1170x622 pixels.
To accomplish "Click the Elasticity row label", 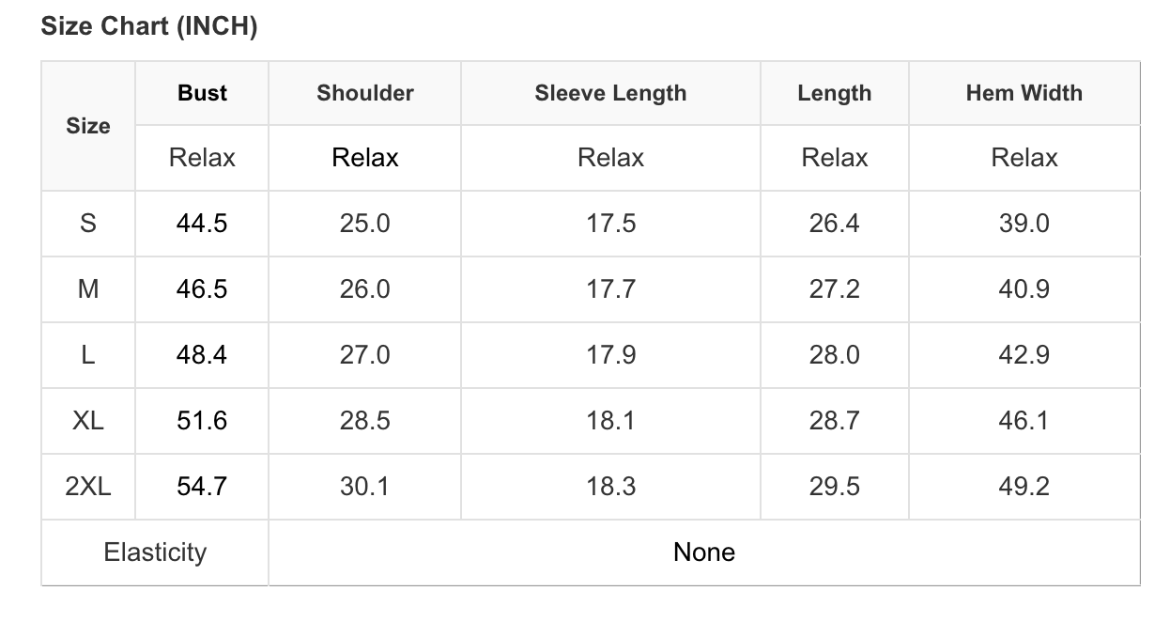I will coord(155,552).
